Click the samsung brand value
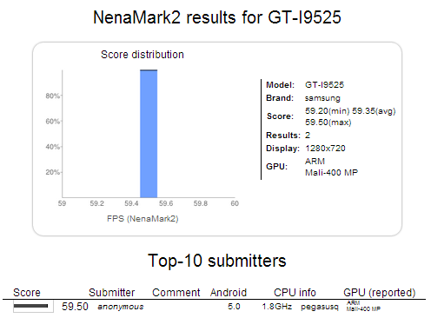The height and width of the screenshot is (318, 431). tap(322, 98)
